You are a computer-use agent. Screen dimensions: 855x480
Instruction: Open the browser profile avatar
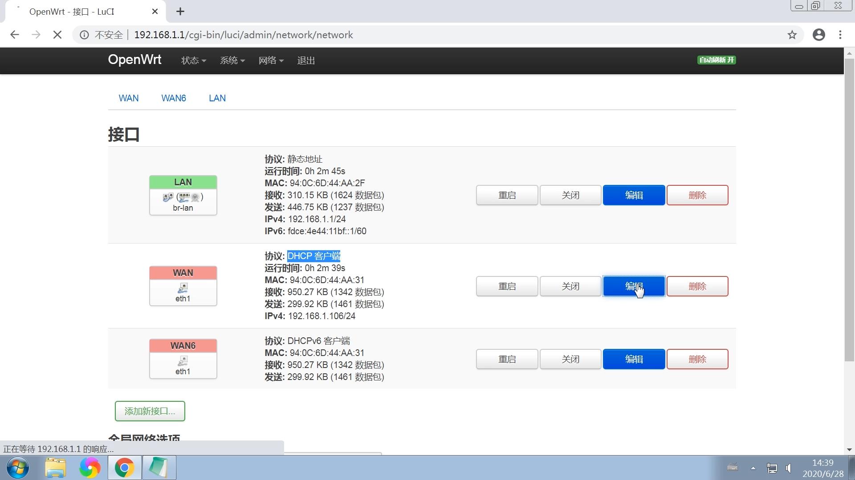819,35
